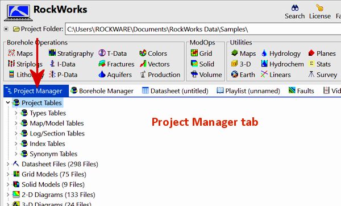
Task: Expand the Map/Model Tables node
Action: [x=16, y=123]
